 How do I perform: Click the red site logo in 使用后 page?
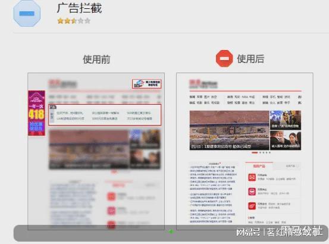(203, 84)
